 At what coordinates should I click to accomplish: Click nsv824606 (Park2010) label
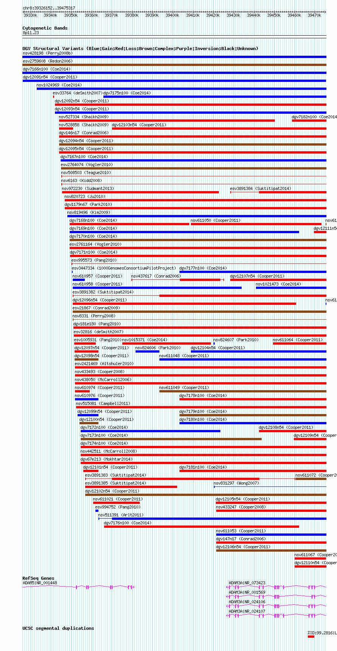158,348
